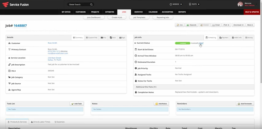Click the Customer person icon
Viewport: 262px width, 129px height.
click(x=9, y=43)
